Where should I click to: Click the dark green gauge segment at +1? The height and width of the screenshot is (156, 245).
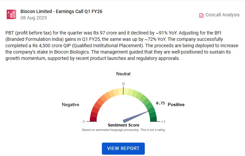click(153, 119)
